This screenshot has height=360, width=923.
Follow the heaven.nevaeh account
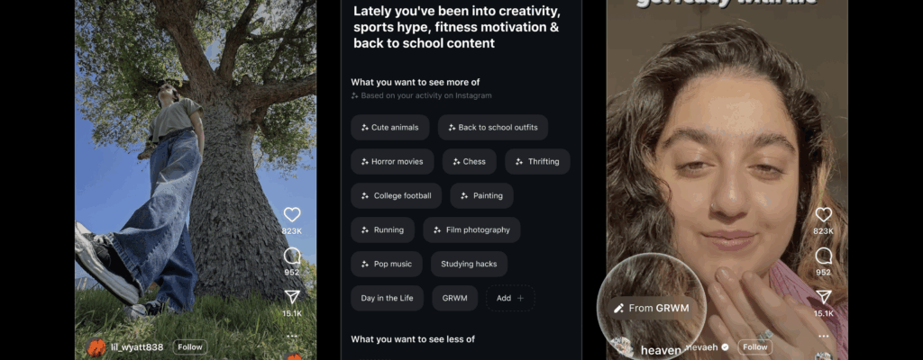[x=754, y=347]
